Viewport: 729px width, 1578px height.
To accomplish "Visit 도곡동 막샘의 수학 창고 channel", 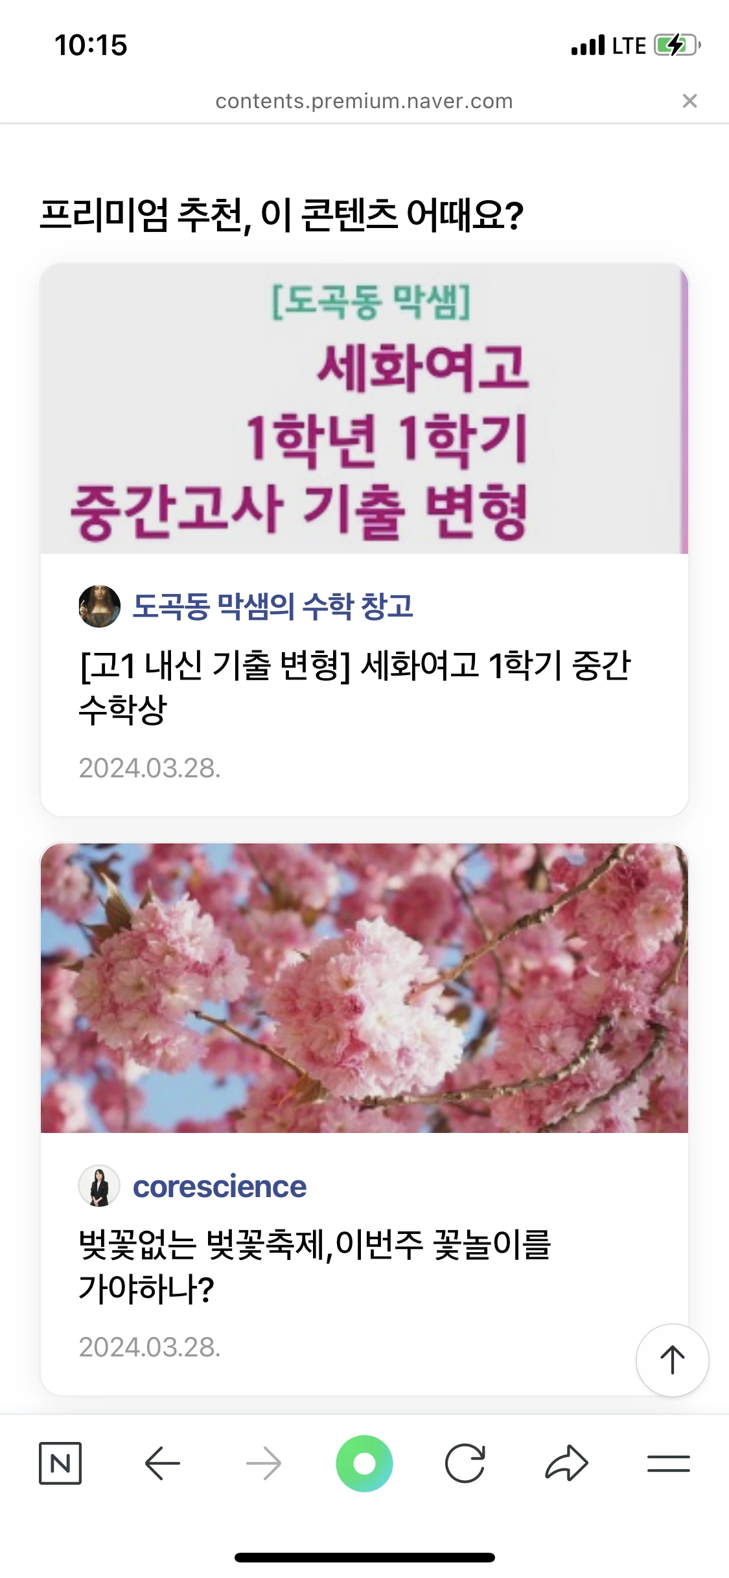I will [x=273, y=606].
